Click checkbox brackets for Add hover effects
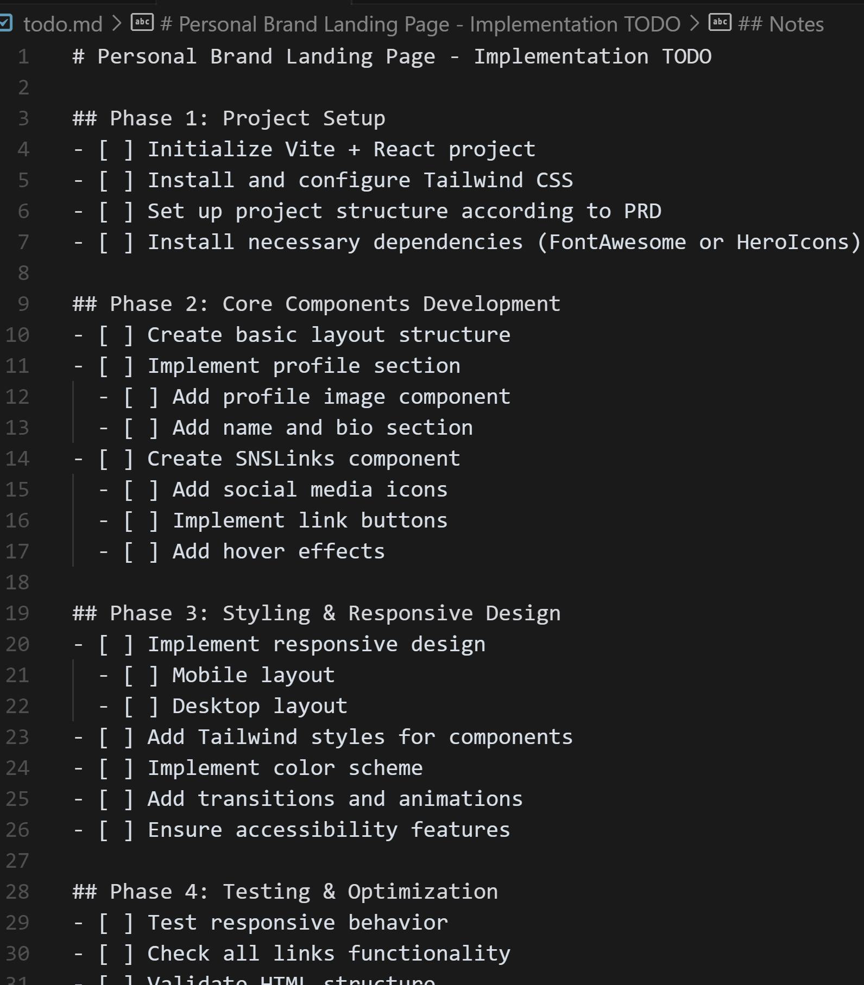The height and width of the screenshot is (985, 864). (x=141, y=551)
